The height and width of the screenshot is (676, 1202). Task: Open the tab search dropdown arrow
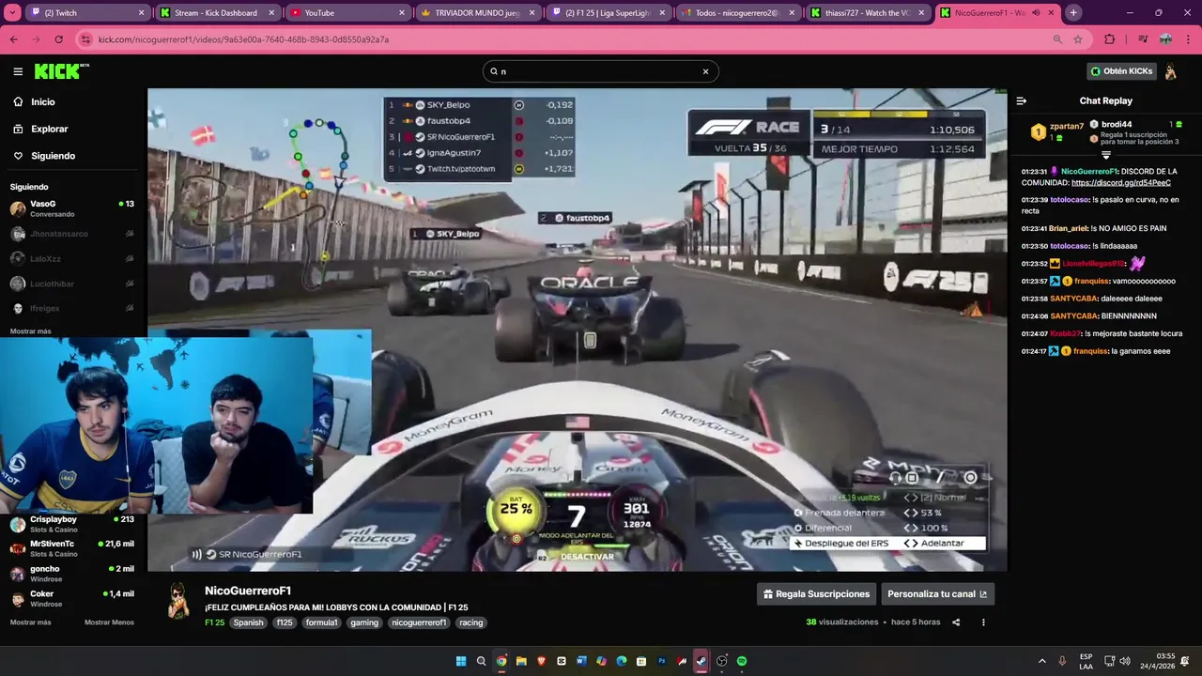14,13
